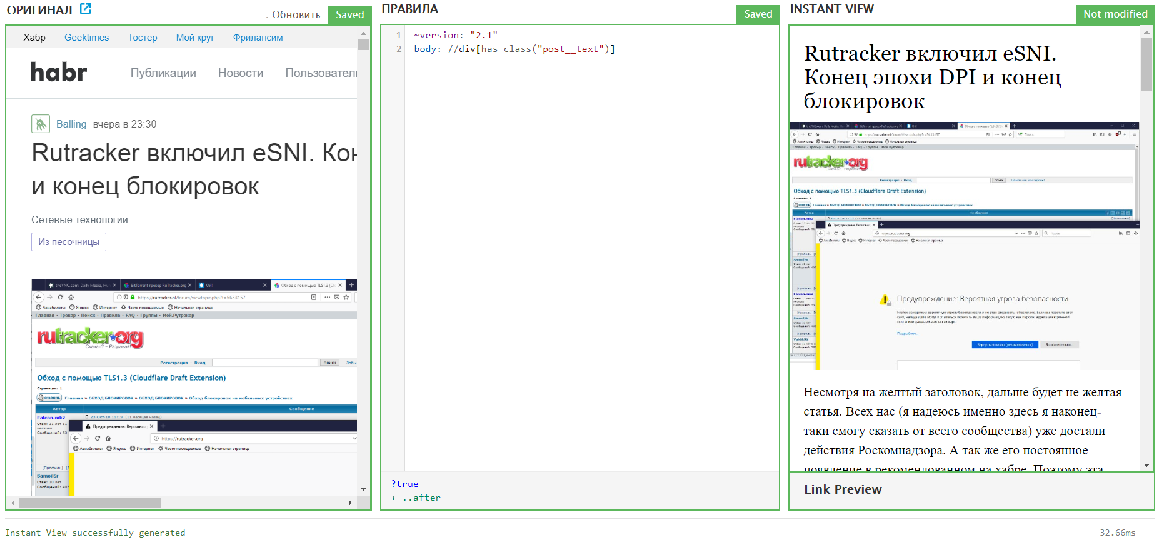Image resolution: width=1159 pixels, height=542 pixels.
Task: Click the ПРАВИЛА panel heading
Action: point(410,9)
